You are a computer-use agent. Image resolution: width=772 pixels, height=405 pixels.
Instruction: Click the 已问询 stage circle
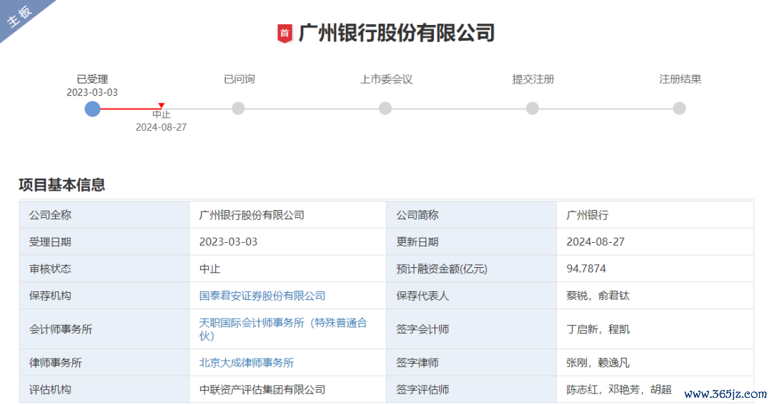pos(238,109)
